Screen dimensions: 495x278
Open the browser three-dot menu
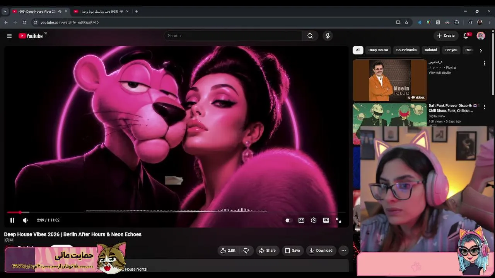tap(489, 22)
